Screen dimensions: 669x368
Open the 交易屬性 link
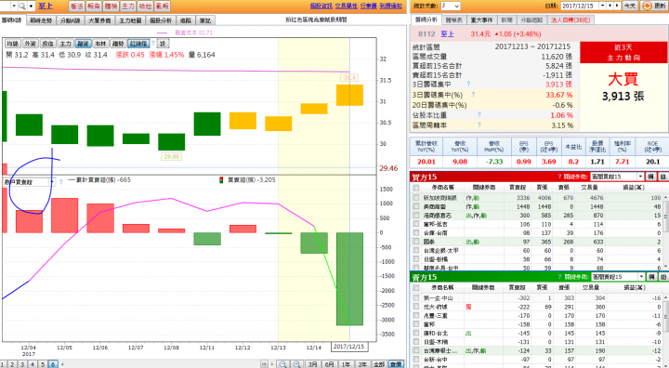click(x=346, y=6)
